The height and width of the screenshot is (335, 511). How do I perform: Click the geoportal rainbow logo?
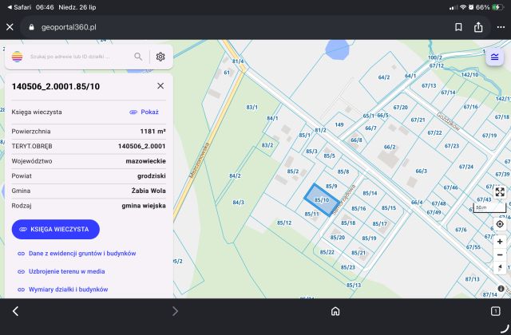point(17,57)
